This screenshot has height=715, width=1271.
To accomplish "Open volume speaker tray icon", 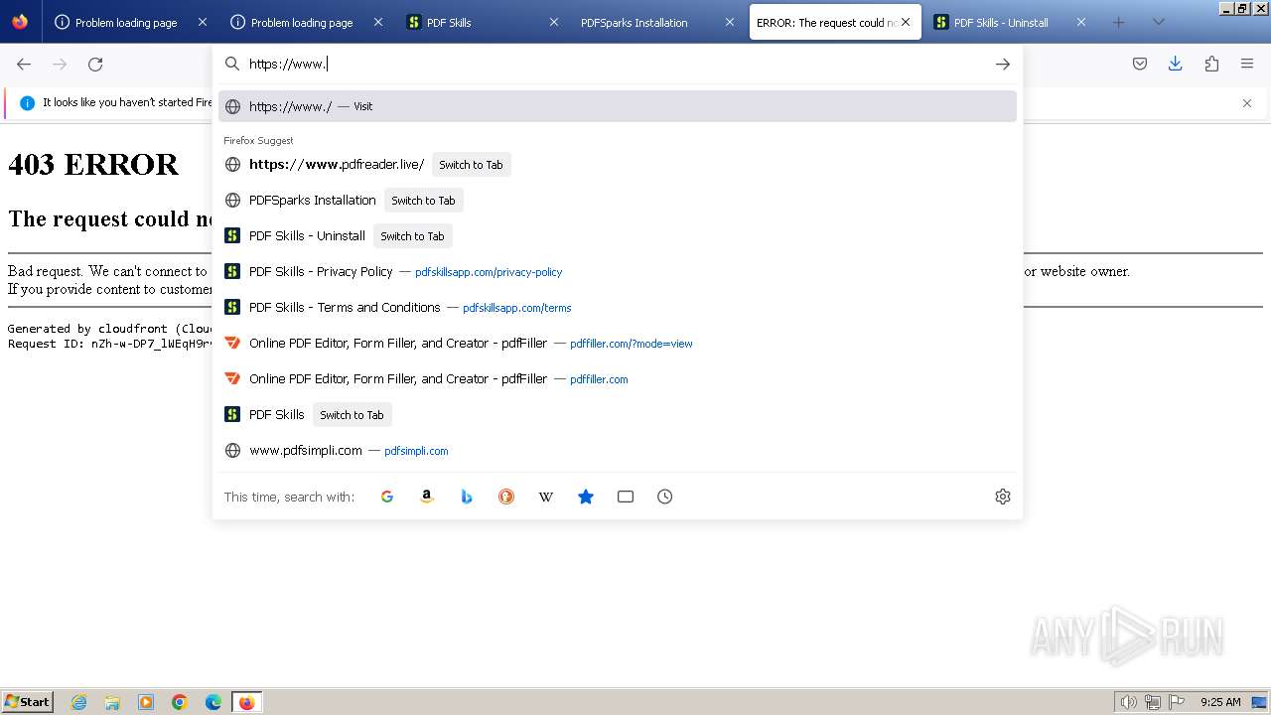I will point(1128,702).
